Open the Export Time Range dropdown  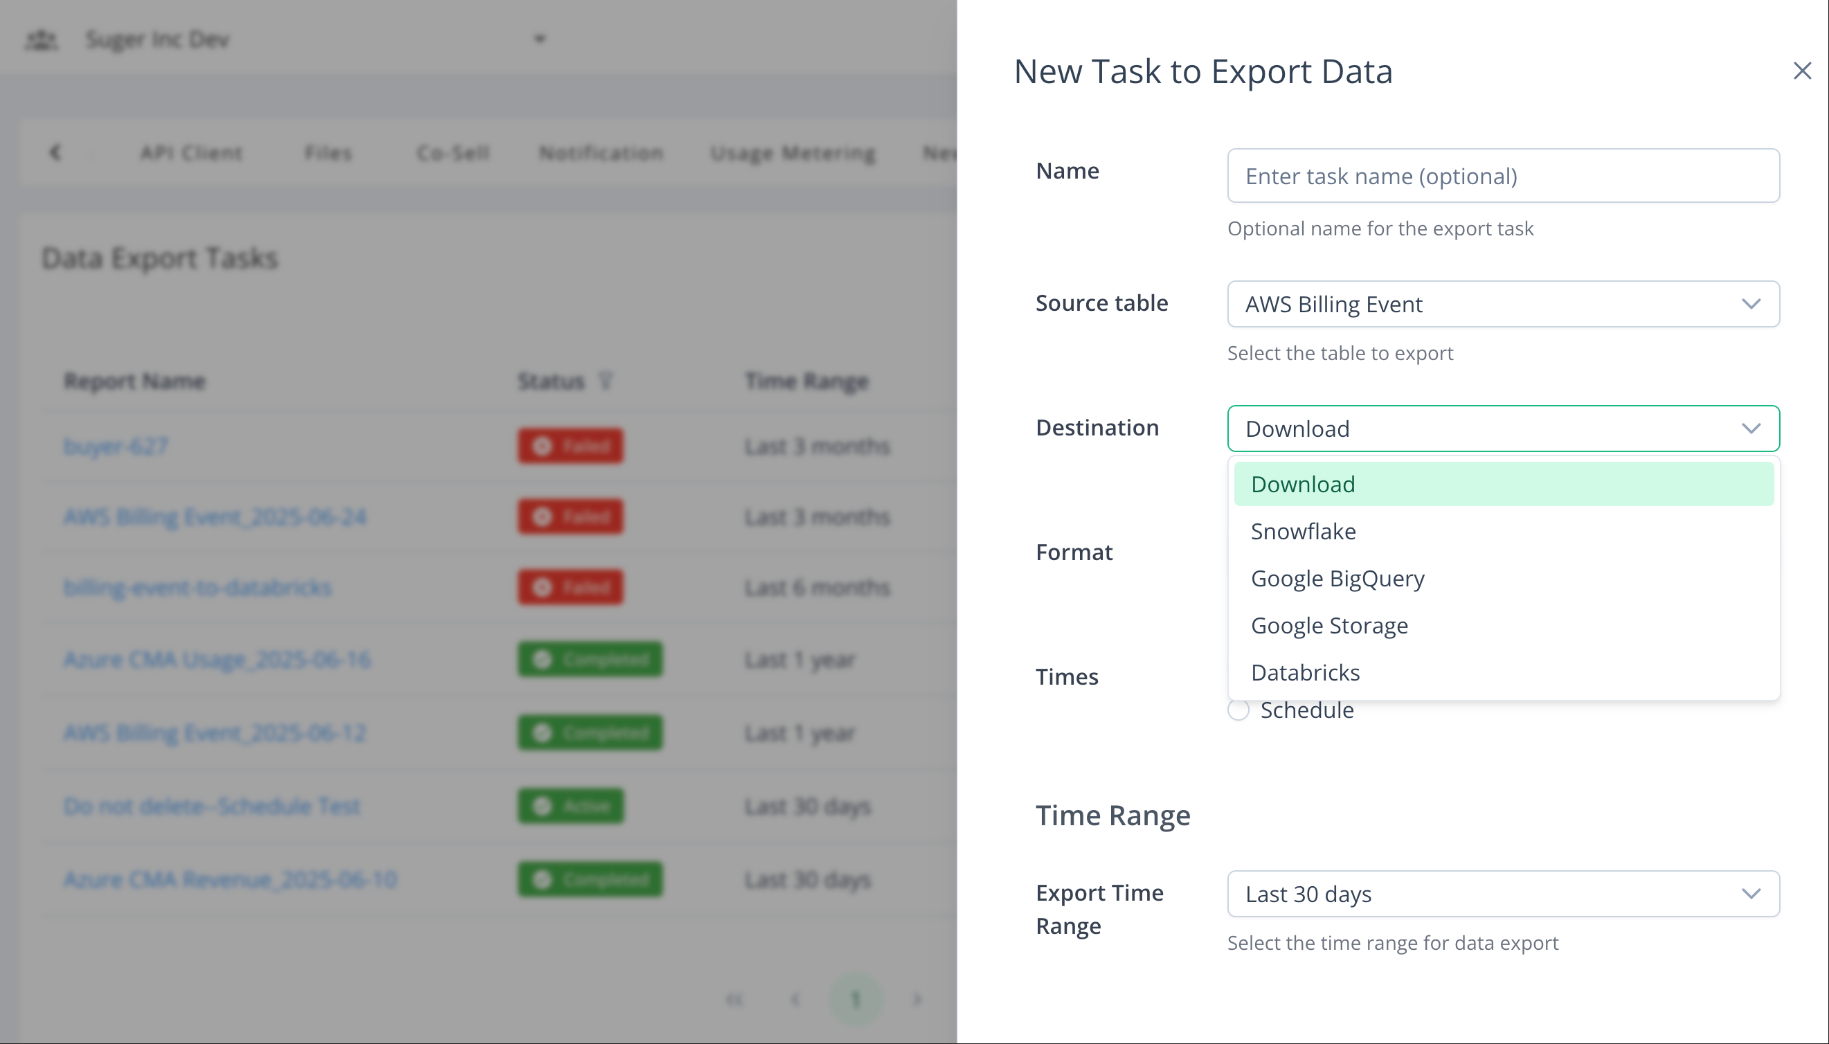pyautogui.click(x=1502, y=893)
